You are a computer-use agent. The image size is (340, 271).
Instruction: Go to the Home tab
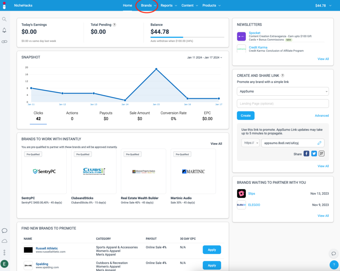[127, 5]
